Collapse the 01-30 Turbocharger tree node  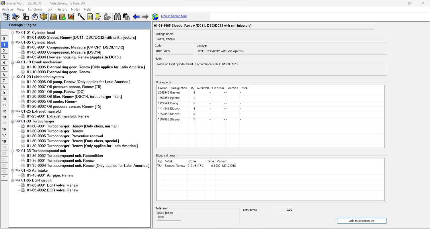13,121
